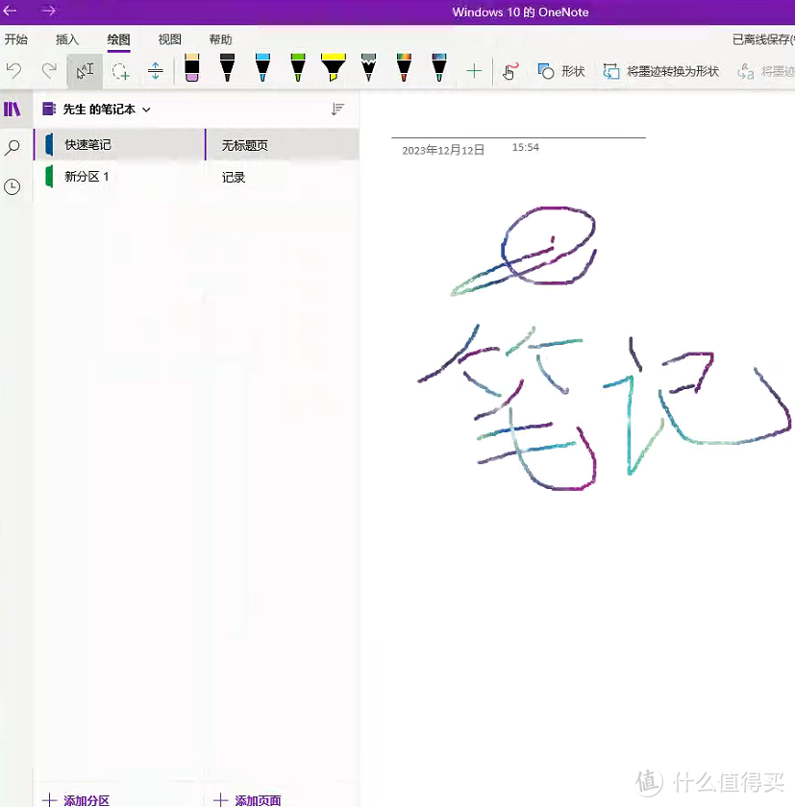The image size is (795, 807).
Task: Pick the blue-tipped pen
Action: point(262,67)
